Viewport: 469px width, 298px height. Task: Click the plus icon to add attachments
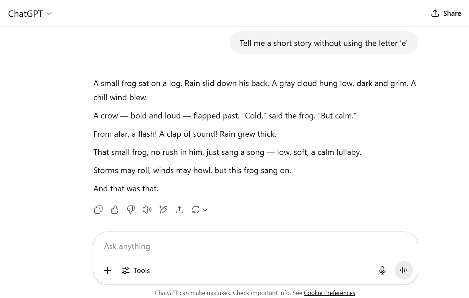pyautogui.click(x=108, y=270)
